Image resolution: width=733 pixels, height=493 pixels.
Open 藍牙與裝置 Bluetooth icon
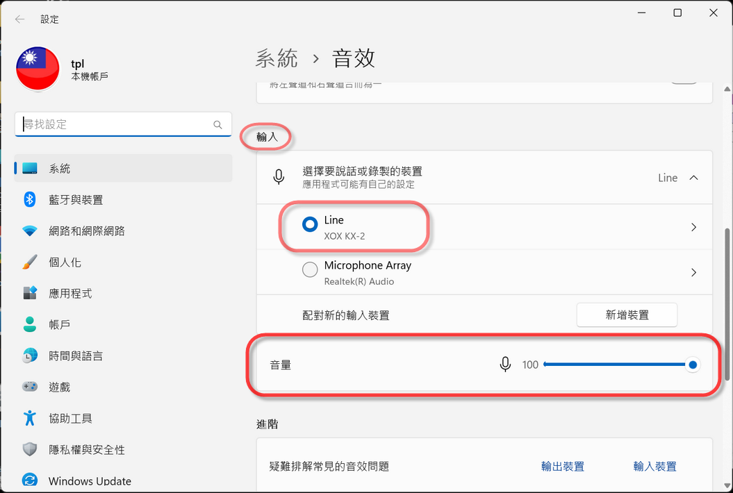(30, 199)
